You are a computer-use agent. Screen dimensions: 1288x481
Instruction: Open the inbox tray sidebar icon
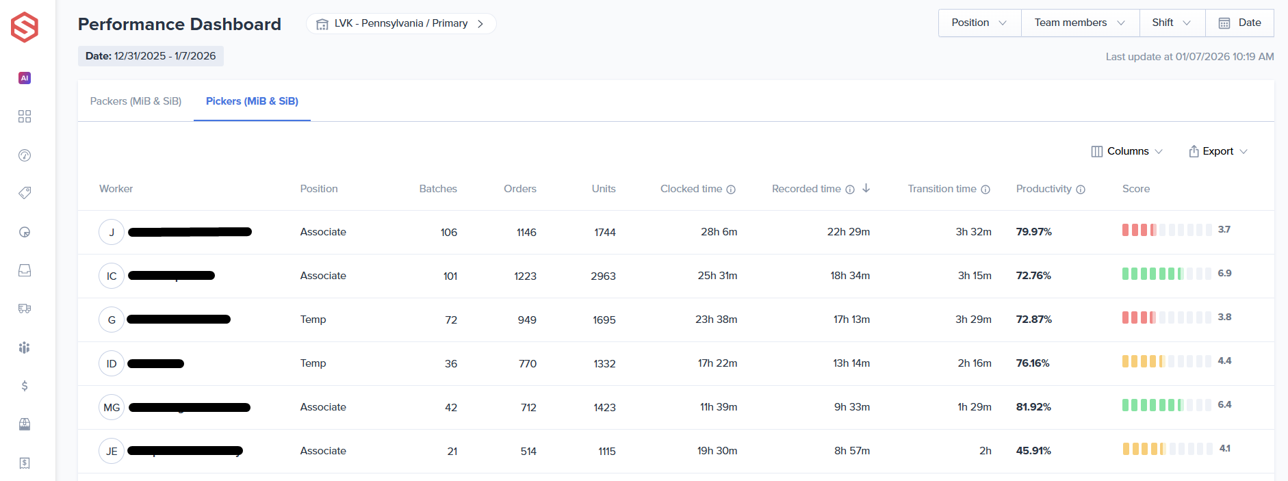click(25, 270)
